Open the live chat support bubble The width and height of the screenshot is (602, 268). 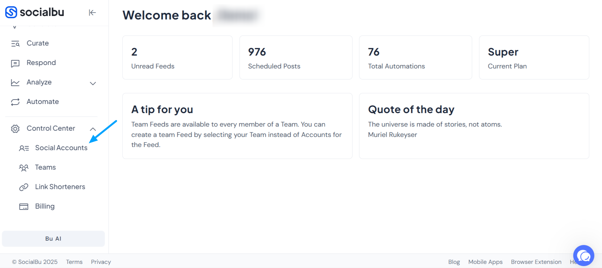pyautogui.click(x=583, y=255)
